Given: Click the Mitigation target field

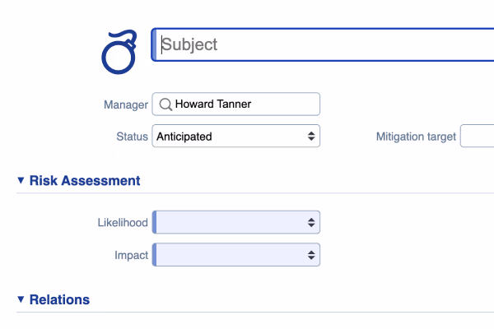Looking at the screenshot, I should (477, 136).
